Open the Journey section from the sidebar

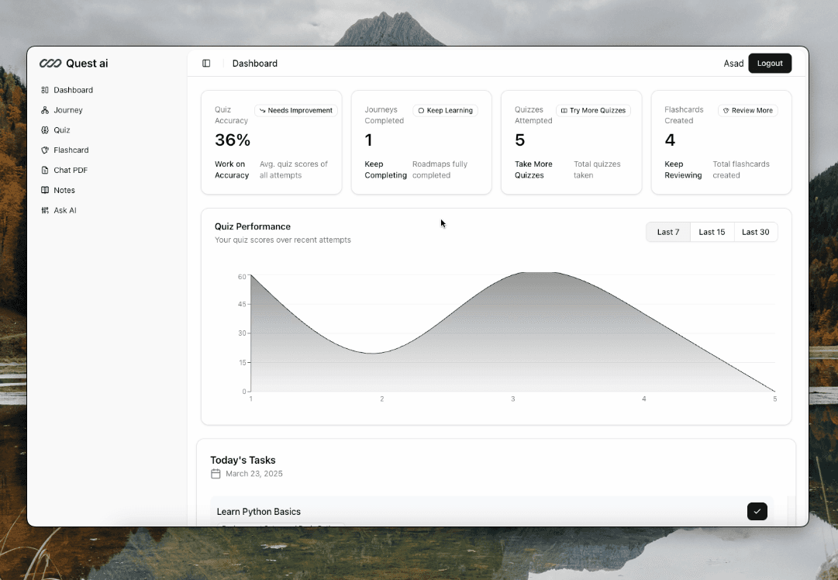(67, 109)
